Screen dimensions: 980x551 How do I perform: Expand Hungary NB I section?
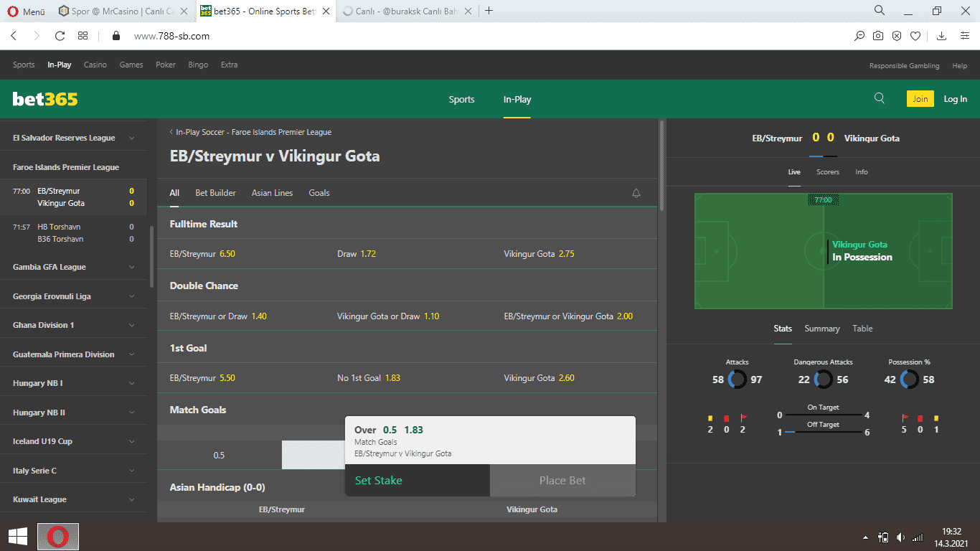[73, 383]
